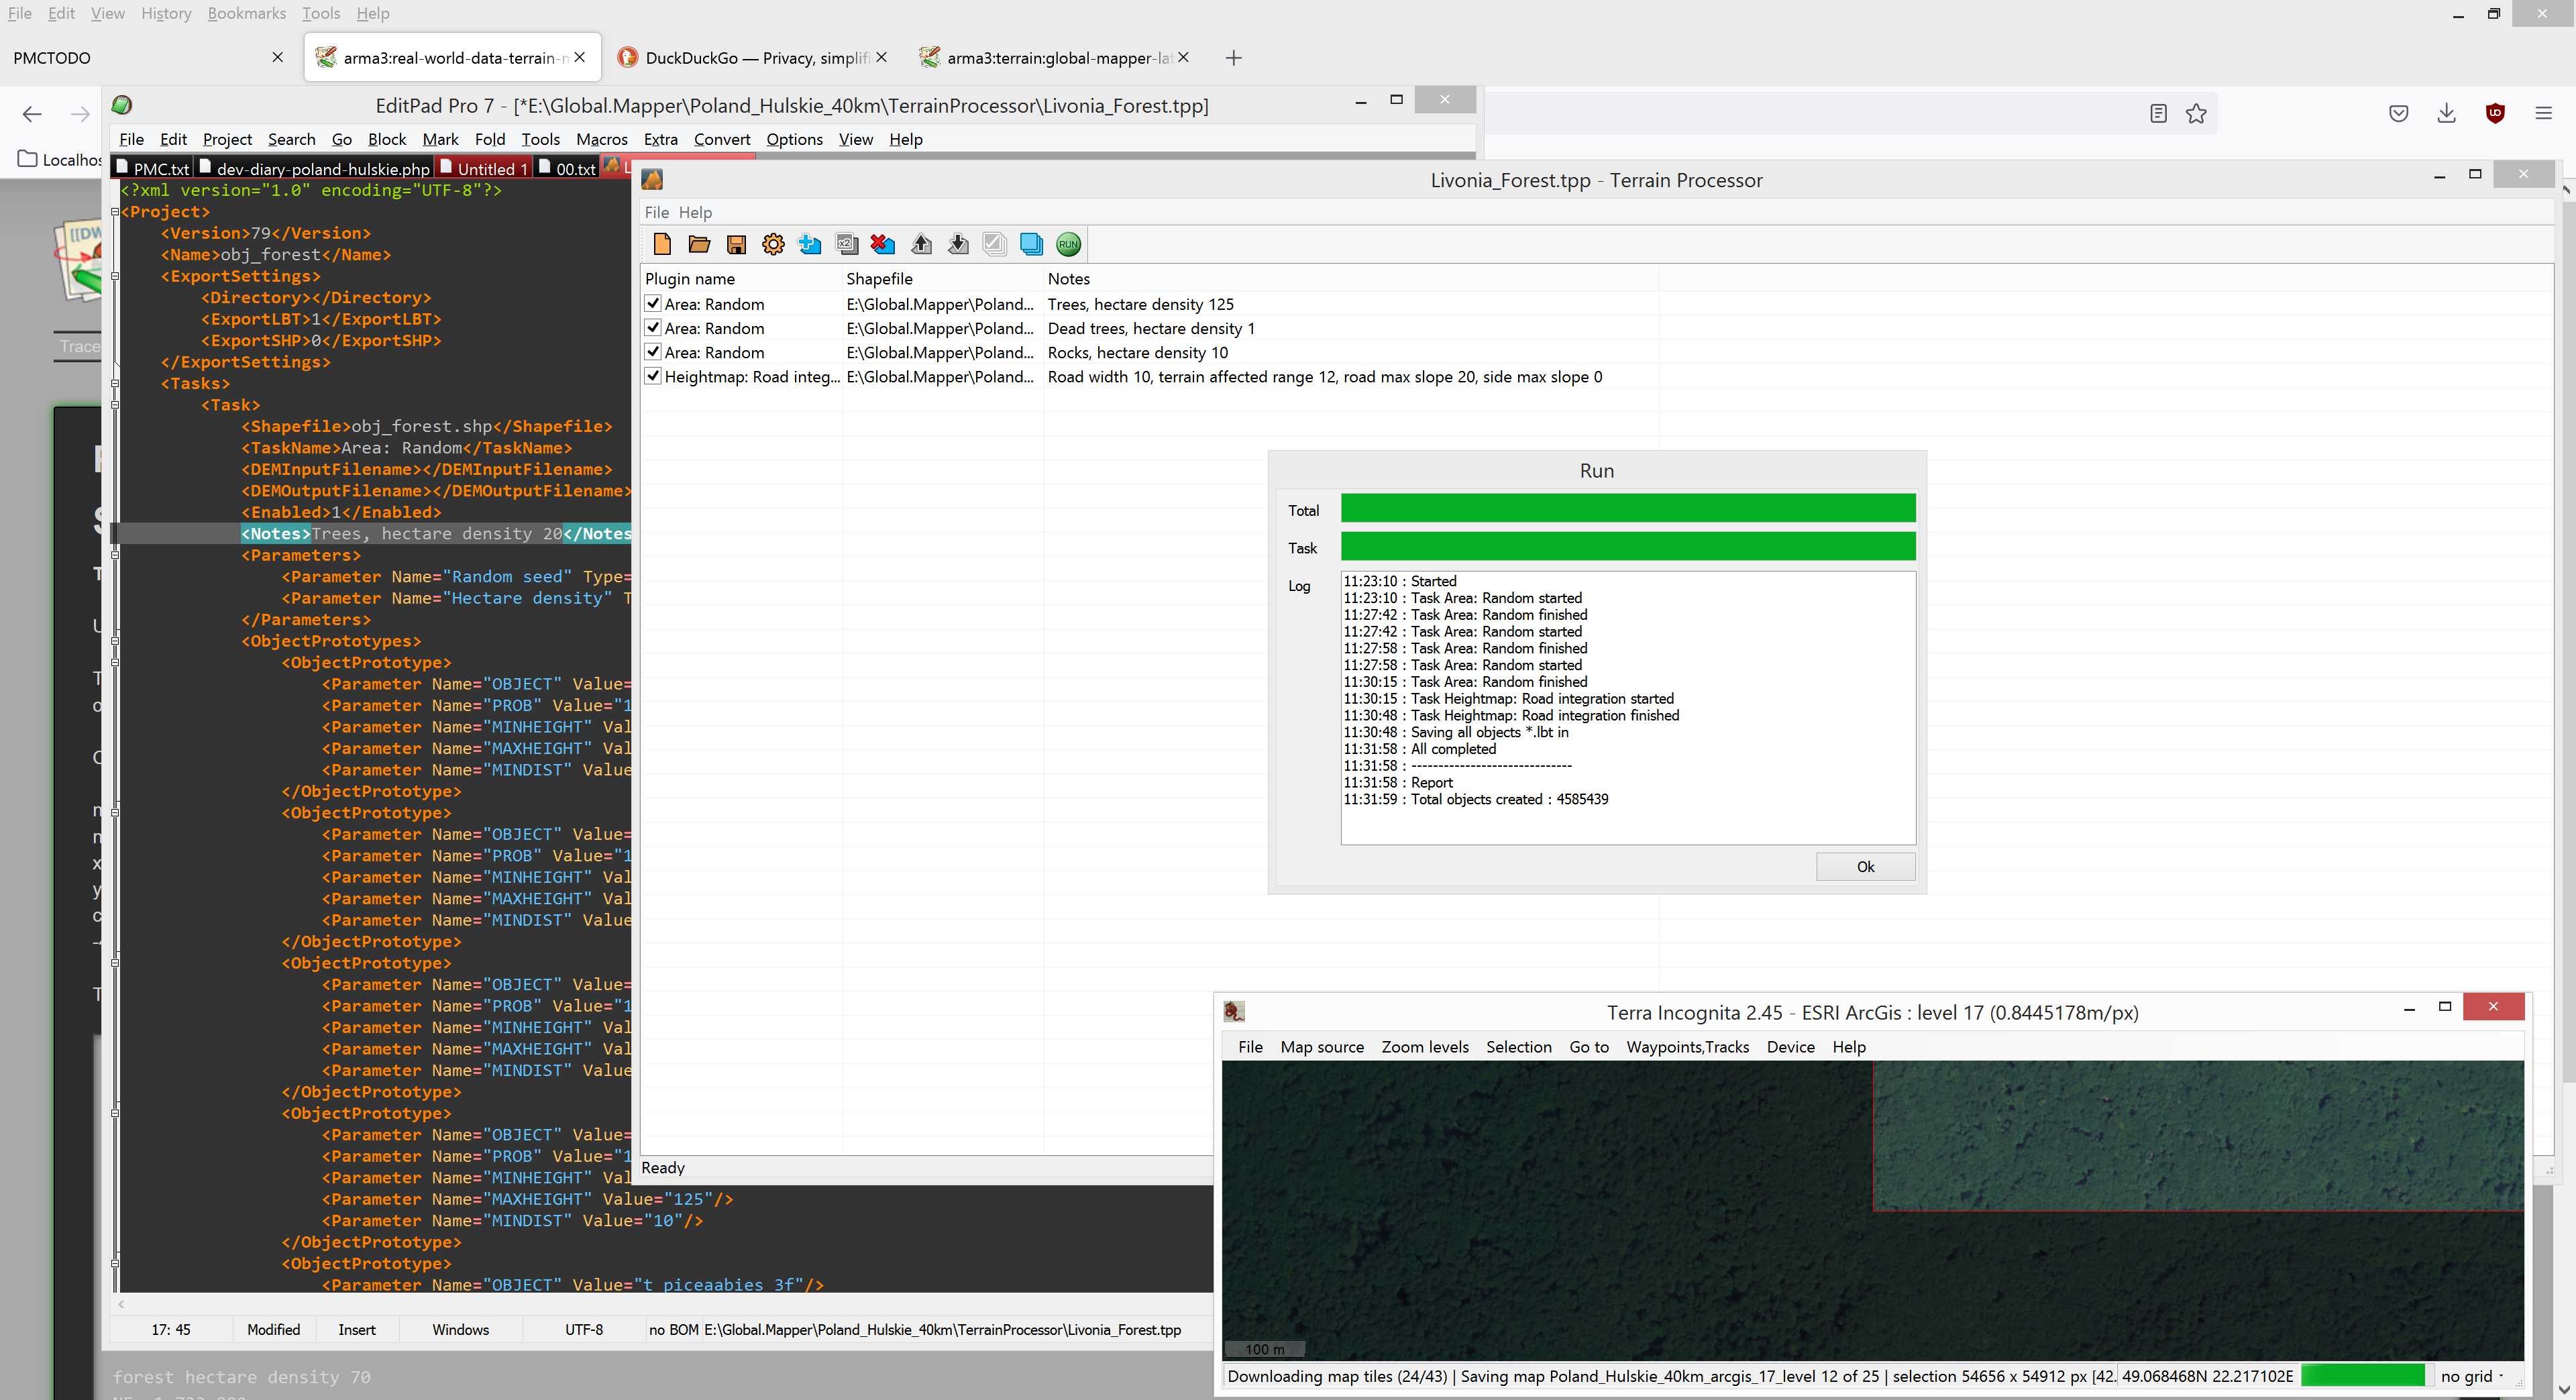This screenshot has height=1400, width=2576.
Task: Delete task with red X icon
Action: (882, 244)
